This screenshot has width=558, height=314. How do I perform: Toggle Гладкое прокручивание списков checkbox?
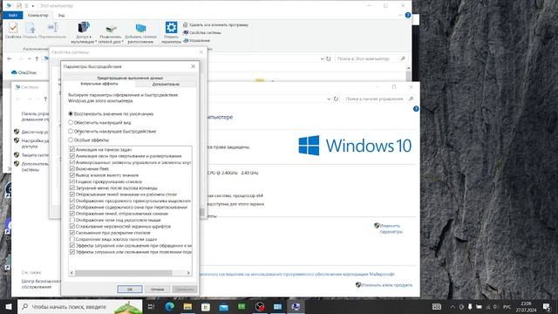point(72,181)
